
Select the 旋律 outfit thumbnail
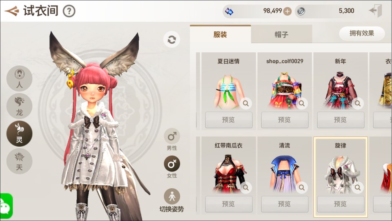[x=340, y=174]
